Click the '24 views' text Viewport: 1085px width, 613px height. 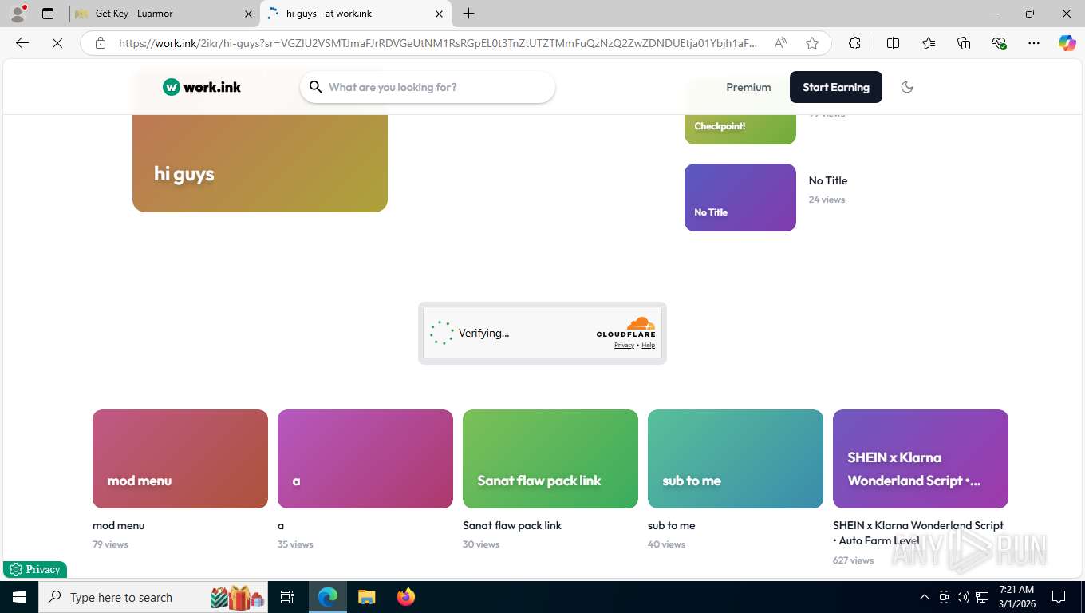coord(827,200)
